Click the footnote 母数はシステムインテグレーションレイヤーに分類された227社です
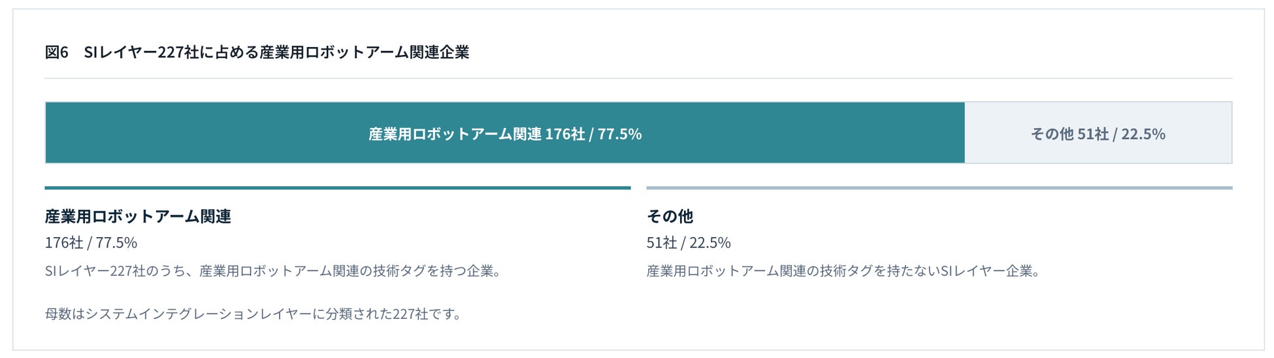Image resolution: width=1274 pixels, height=358 pixels. pos(253,314)
